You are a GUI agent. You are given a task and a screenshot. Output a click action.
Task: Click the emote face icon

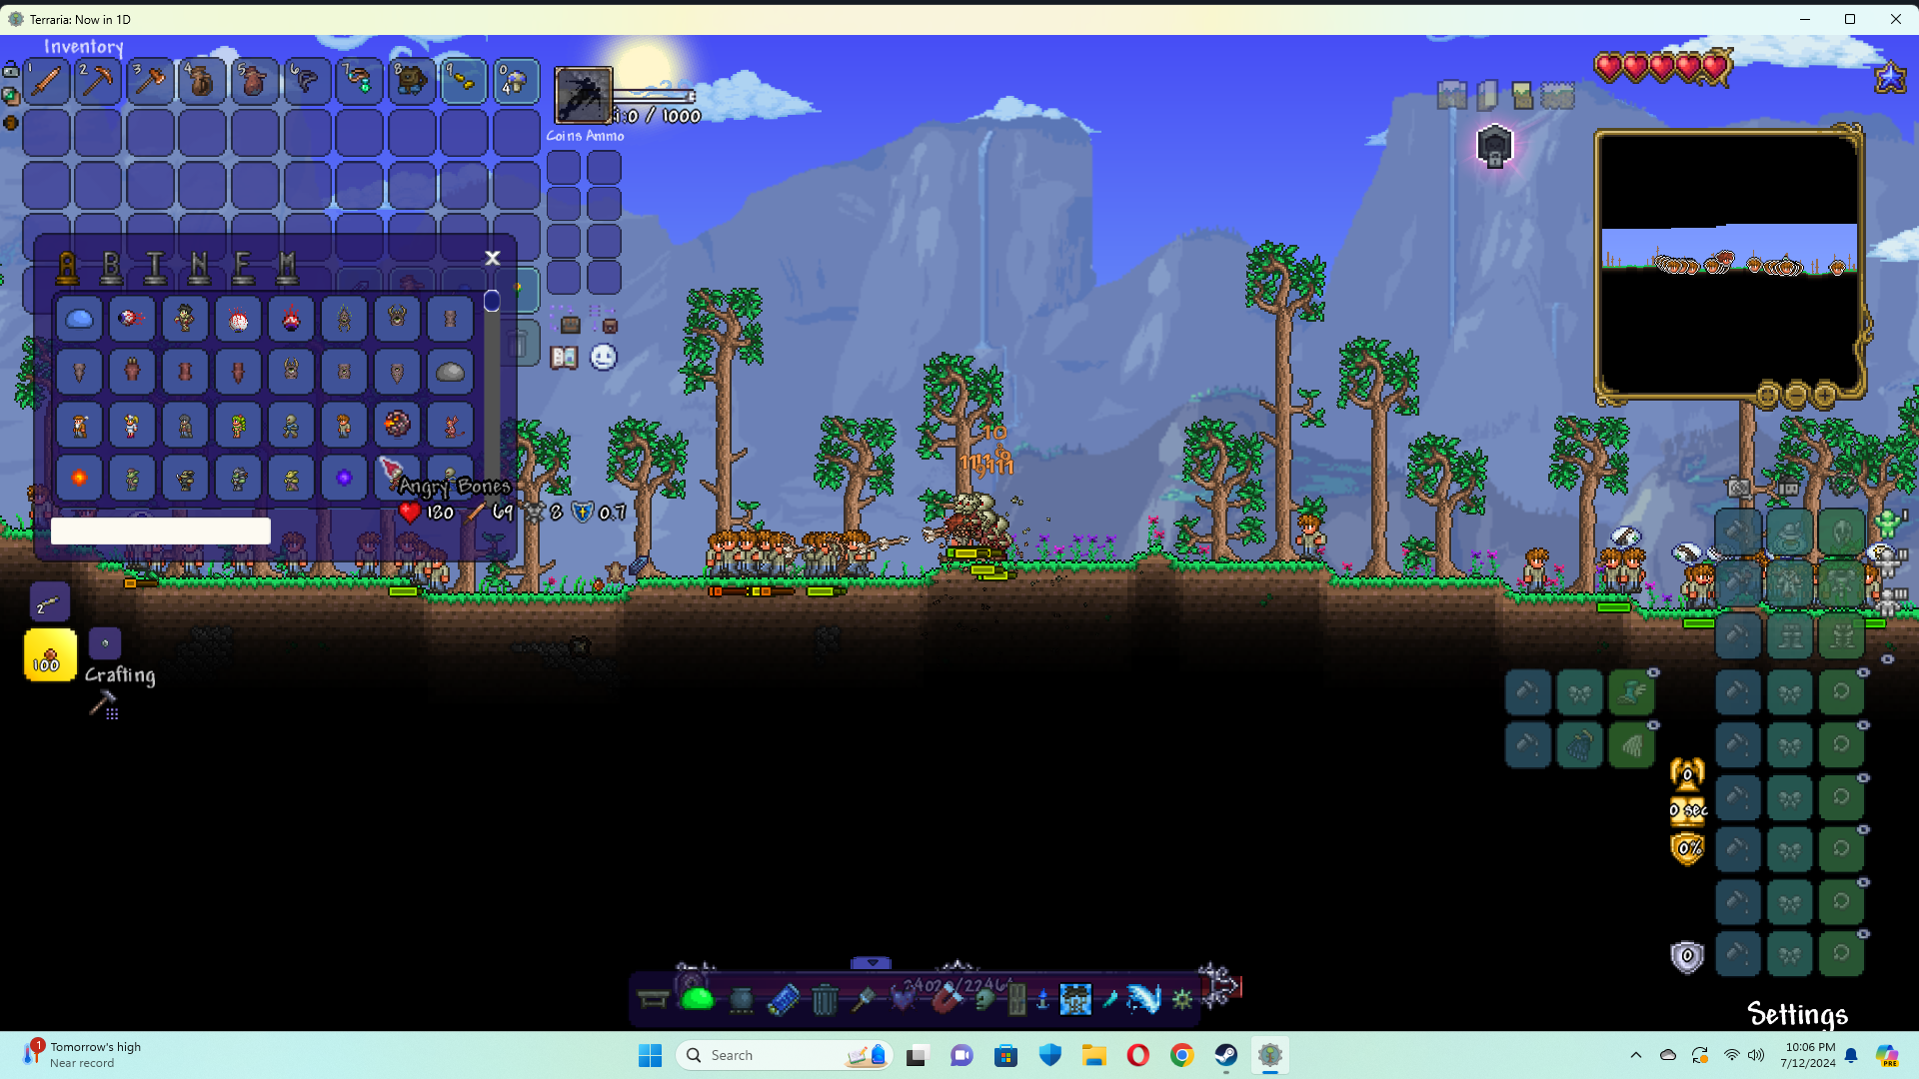pos(604,358)
